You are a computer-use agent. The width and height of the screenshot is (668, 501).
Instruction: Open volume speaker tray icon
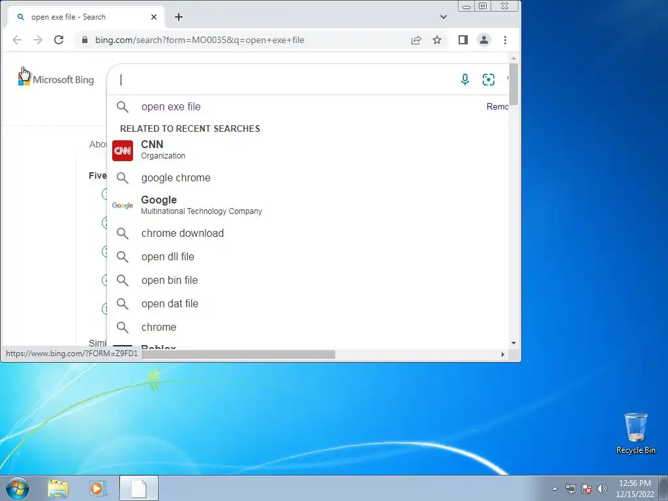pyautogui.click(x=602, y=489)
